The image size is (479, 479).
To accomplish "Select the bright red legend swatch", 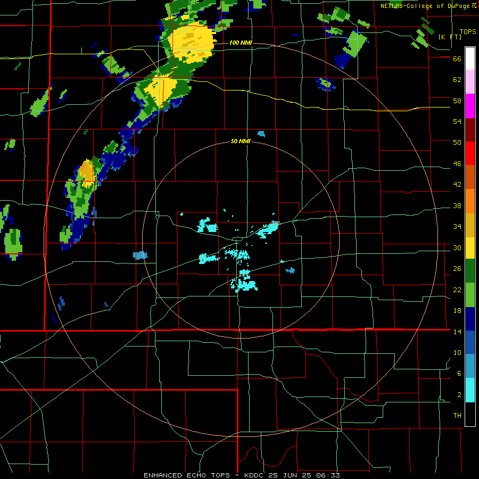I will pyautogui.click(x=470, y=153).
